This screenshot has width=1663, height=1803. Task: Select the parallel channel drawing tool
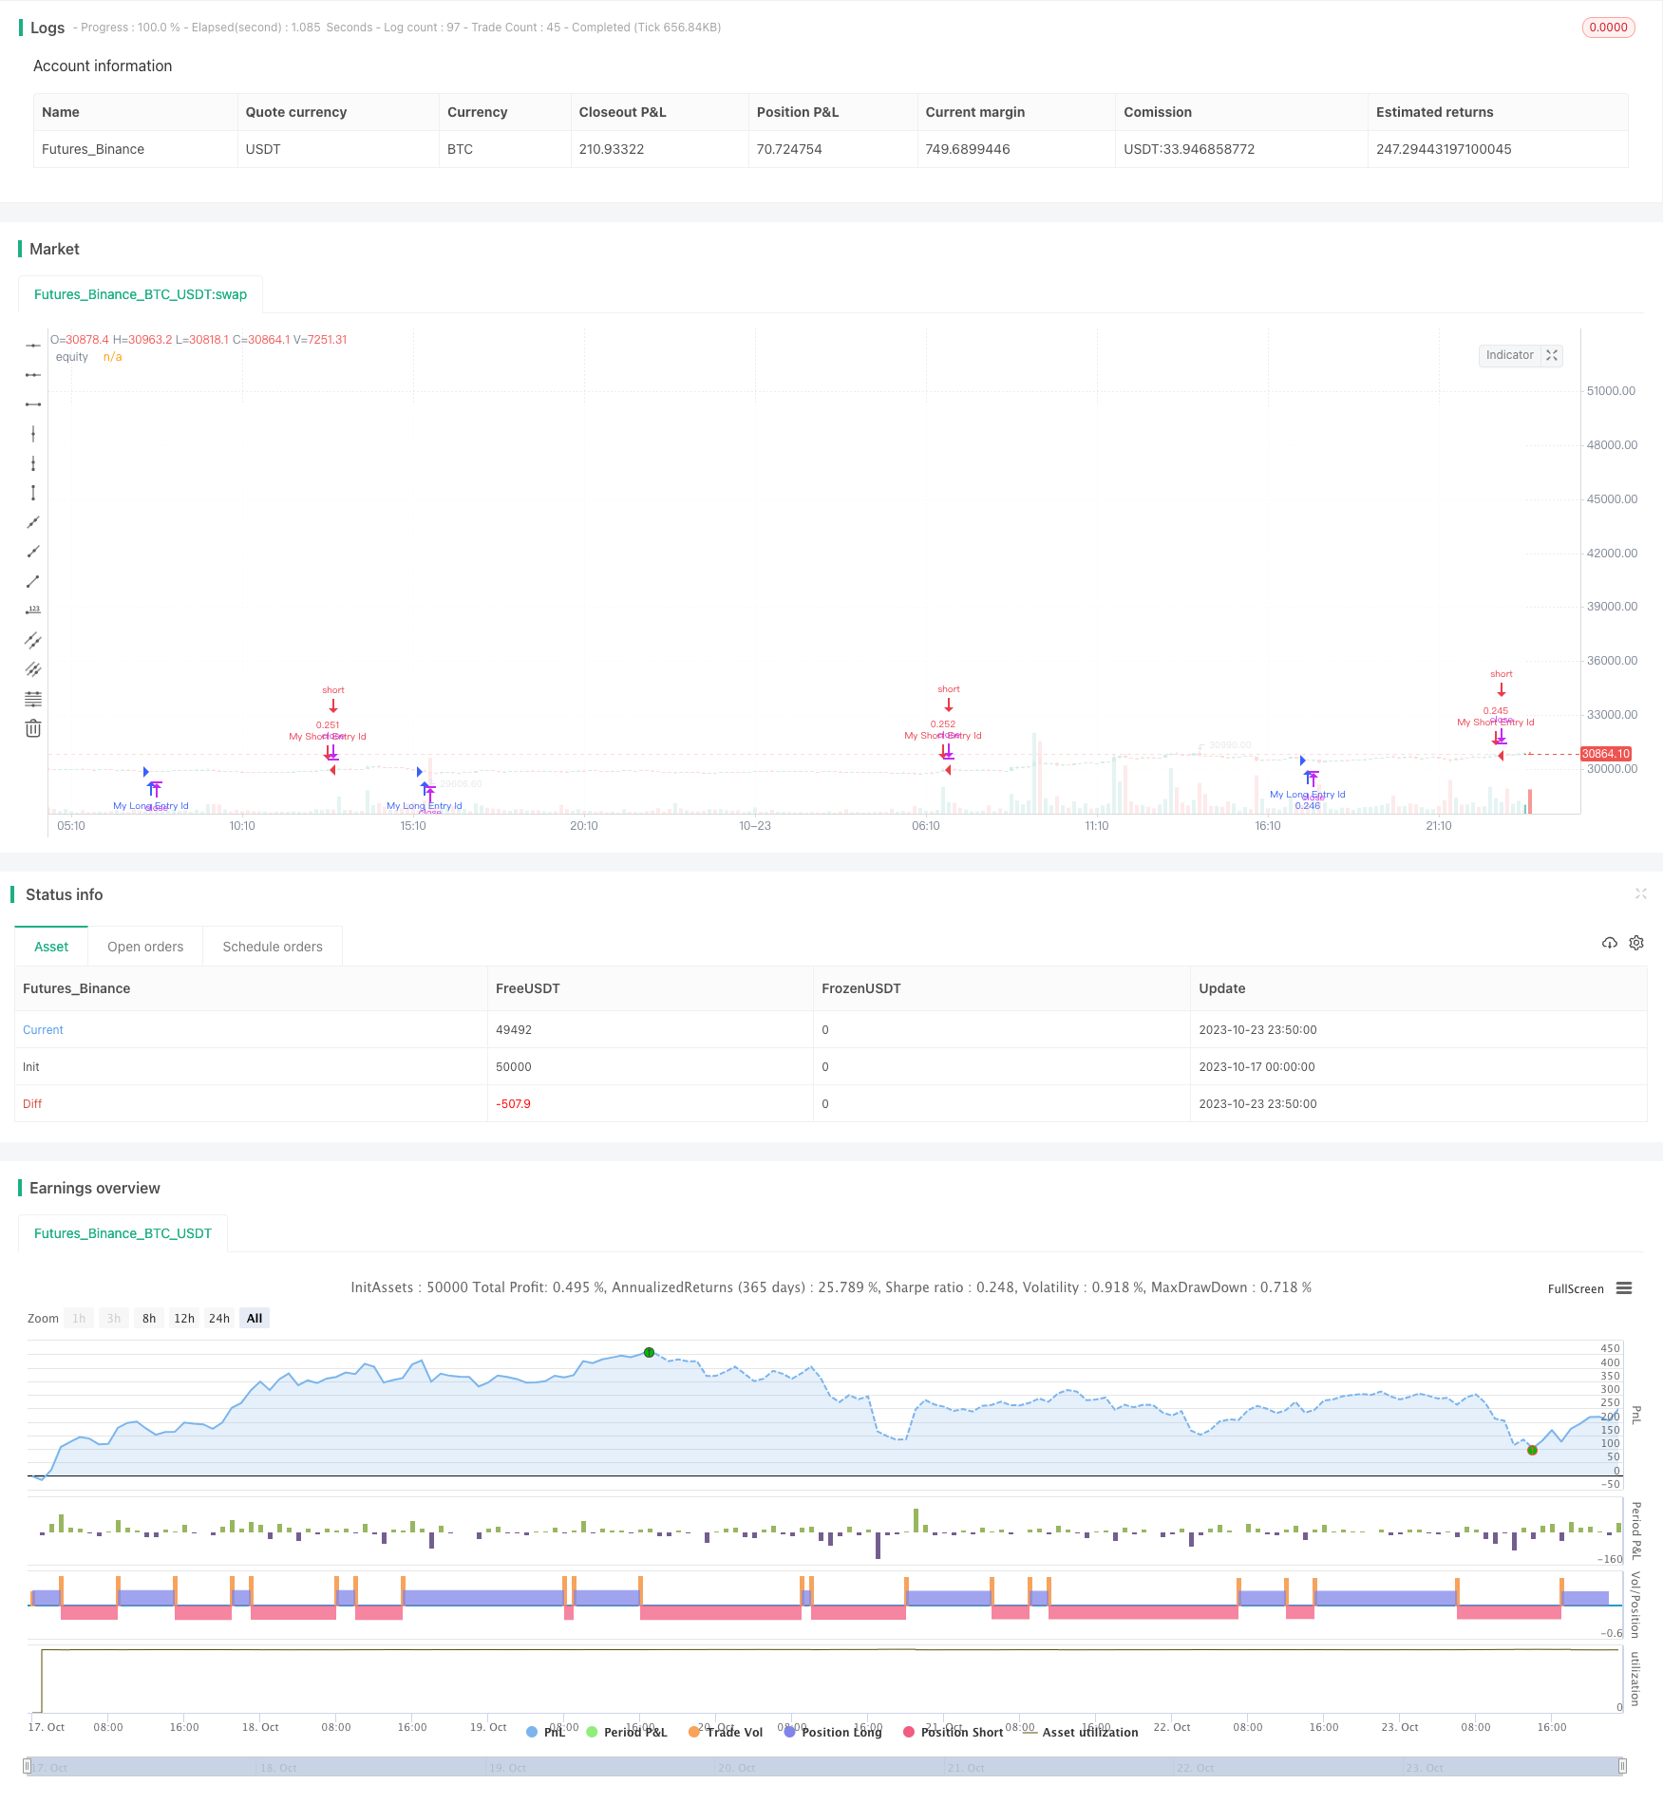33,640
